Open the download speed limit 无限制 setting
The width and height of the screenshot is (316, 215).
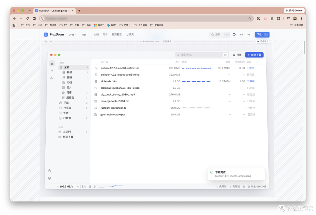(221, 187)
